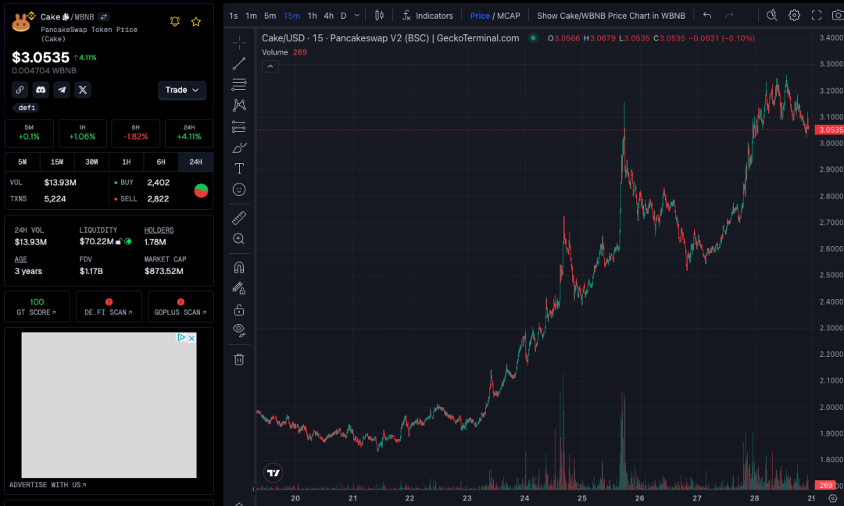844x506 pixels.
Task: Open the Discord link icon
Action: click(41, 90)
